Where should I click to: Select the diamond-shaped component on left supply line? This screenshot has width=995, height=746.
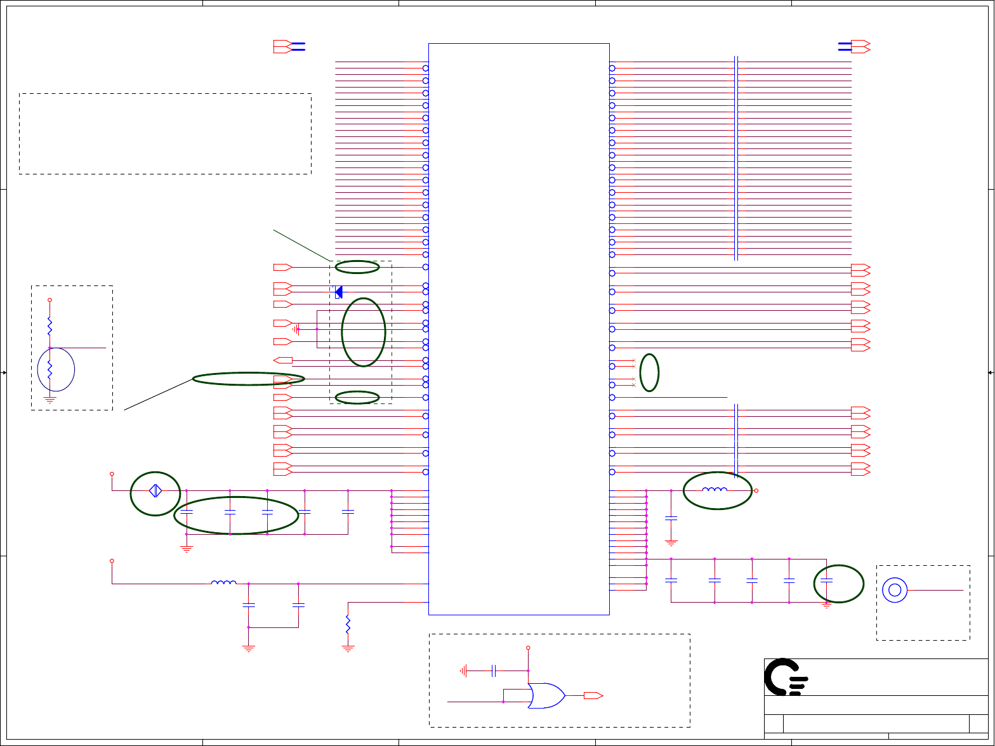(155, 490)
